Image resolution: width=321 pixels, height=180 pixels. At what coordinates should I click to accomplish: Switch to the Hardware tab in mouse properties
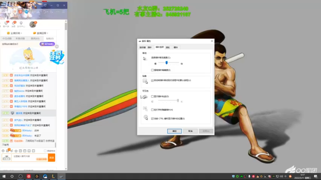coord(176,47)
